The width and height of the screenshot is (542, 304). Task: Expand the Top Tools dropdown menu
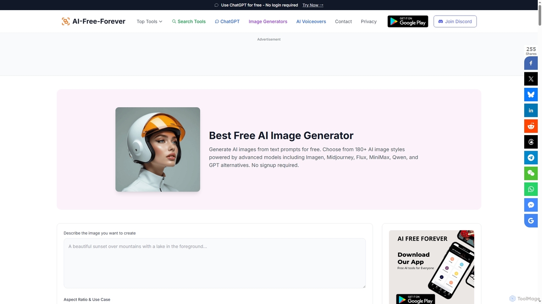[x=149, y=22]
